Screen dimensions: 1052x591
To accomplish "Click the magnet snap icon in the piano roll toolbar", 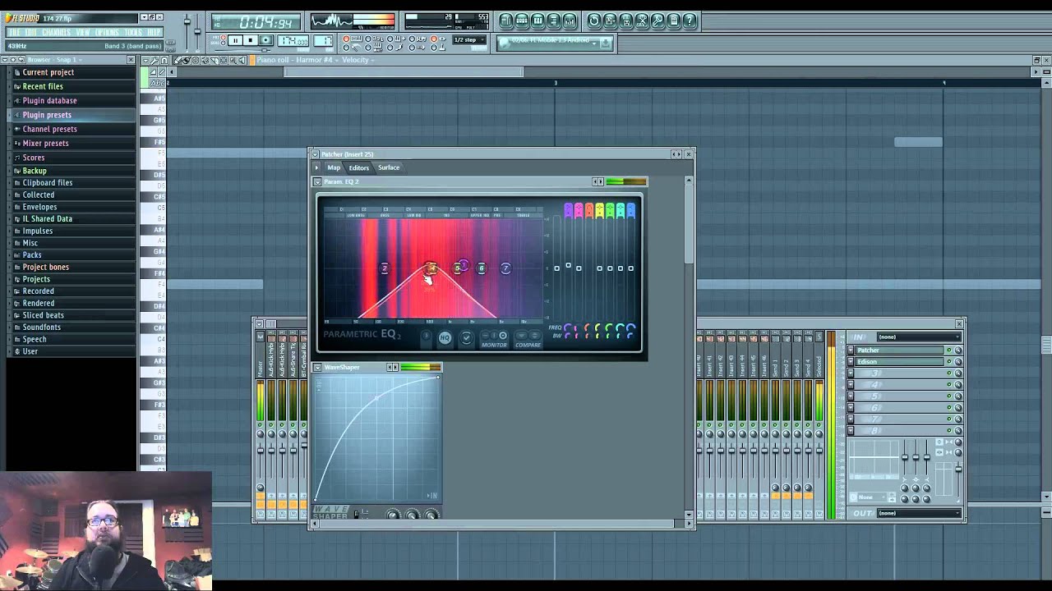I will [164, 60].
